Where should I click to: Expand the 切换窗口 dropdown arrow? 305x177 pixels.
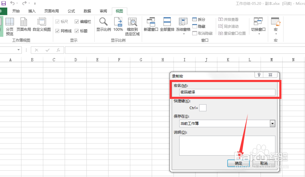[259, 34]
